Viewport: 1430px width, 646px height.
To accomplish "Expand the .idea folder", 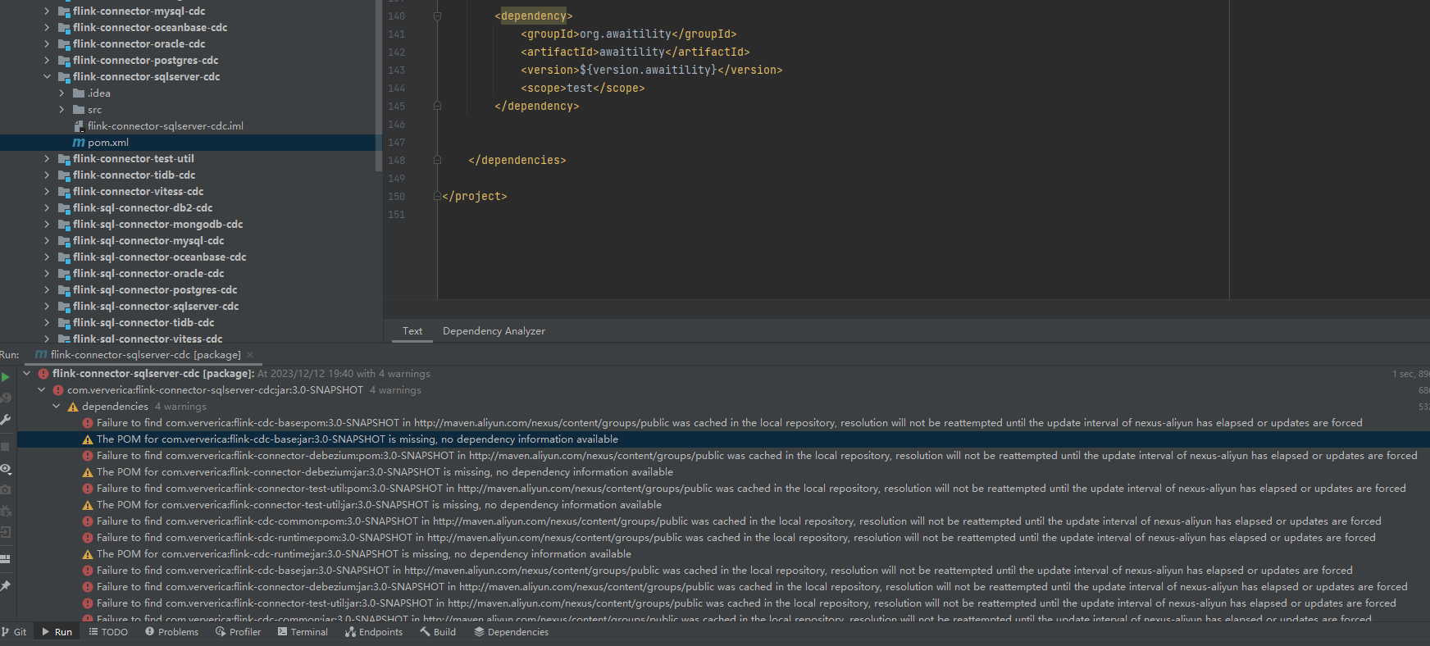I will (61, 93).
